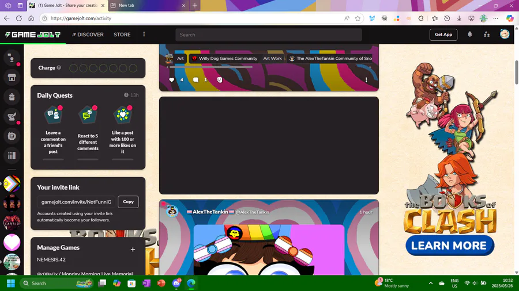
Task: Switch to the Game Jolt browser tab
Action: [67, 5]
